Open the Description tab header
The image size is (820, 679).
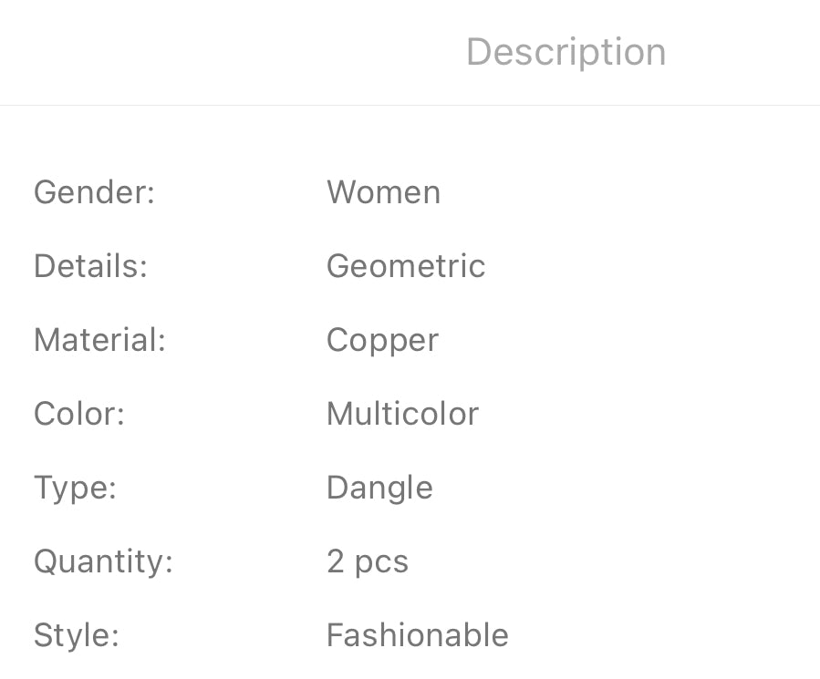(566, 52)
